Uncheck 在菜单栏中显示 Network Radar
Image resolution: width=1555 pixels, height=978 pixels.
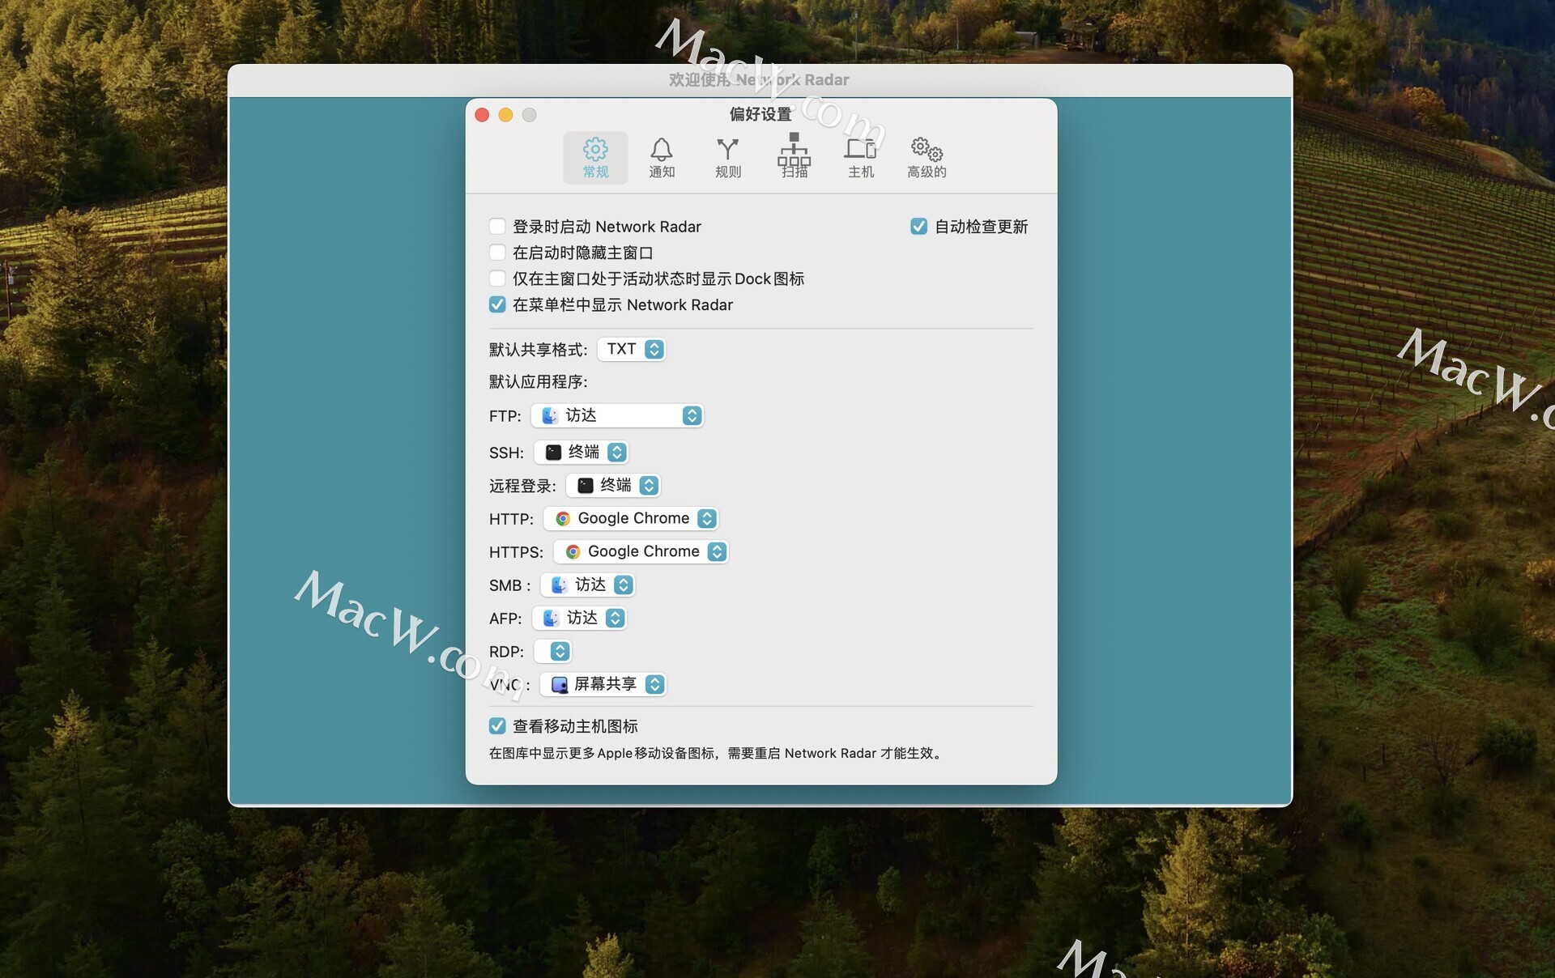(497, 304)
